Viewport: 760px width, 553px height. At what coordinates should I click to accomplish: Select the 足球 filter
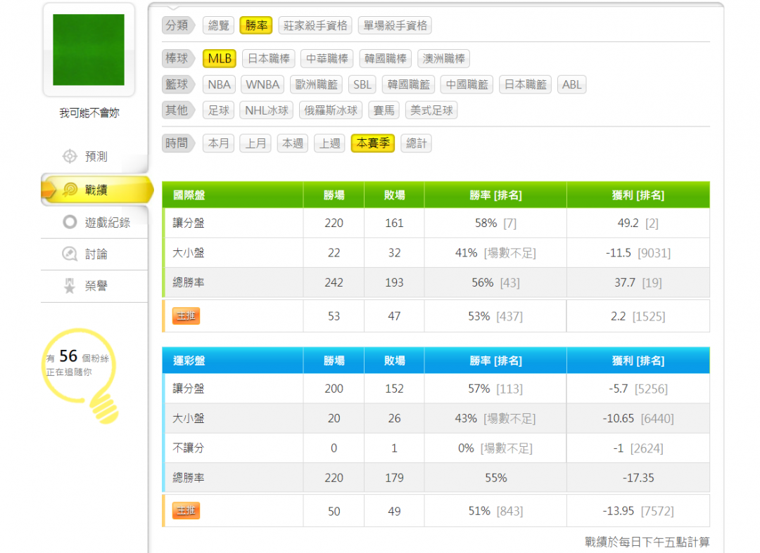219,110
